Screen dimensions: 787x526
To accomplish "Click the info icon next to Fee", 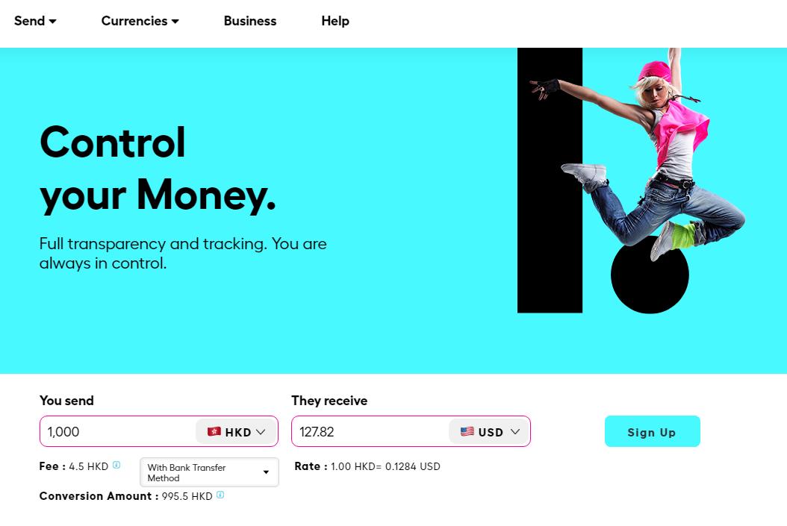I will 116,466.
